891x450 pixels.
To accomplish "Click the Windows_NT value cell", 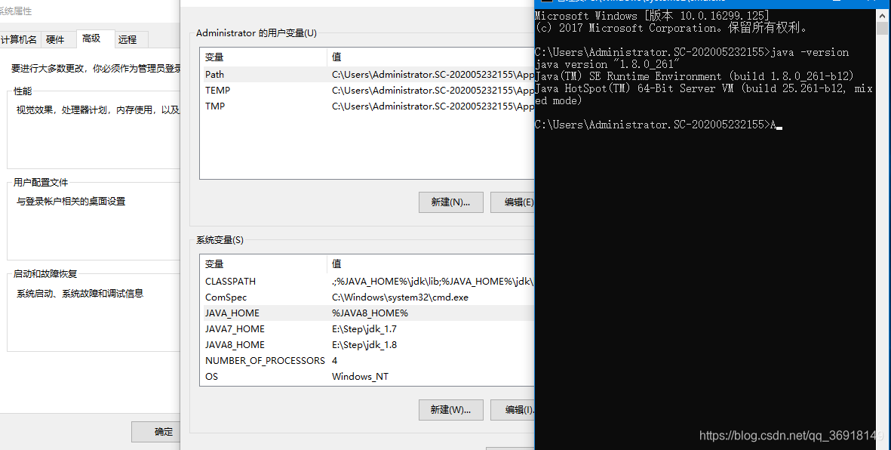I will click(x=361, y=377).
